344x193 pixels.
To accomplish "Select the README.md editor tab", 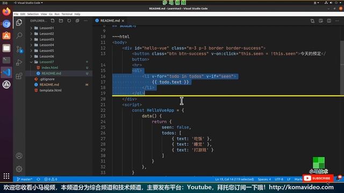I will point(110,21).
